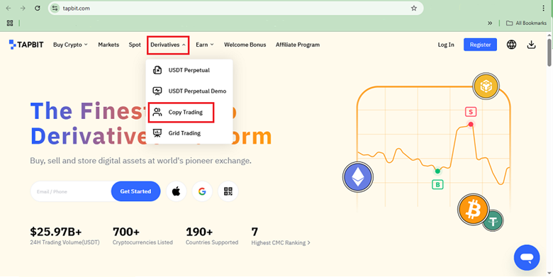
Task: Open the live chat bubble
Action: 527,258
